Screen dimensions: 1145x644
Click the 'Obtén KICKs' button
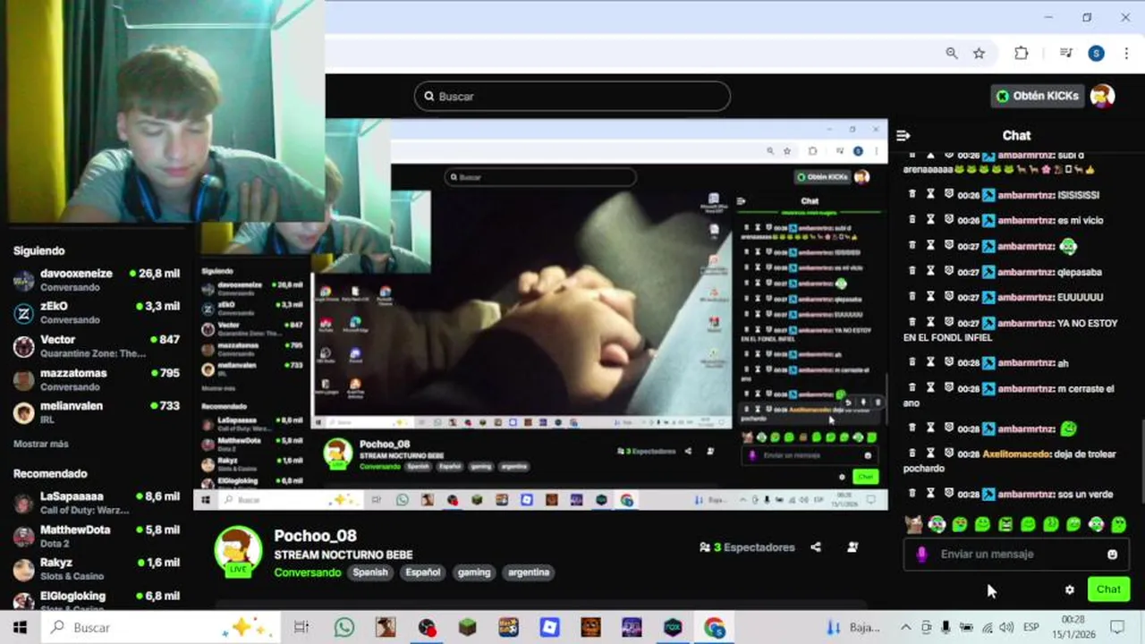(1039, 96)
